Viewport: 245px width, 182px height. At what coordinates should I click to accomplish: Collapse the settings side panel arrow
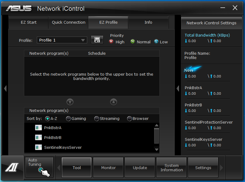coord(178,89)
